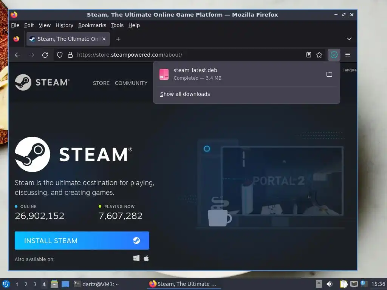
Task: Click the show desktop taskbar icon
Action: 65,284
